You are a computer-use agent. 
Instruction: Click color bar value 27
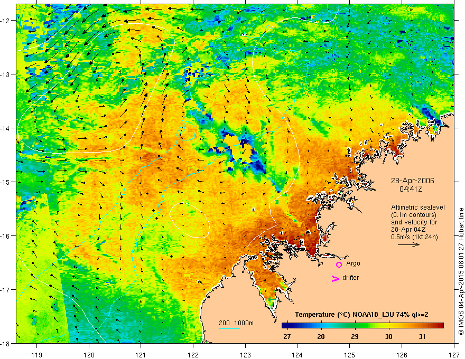point(287,336)
